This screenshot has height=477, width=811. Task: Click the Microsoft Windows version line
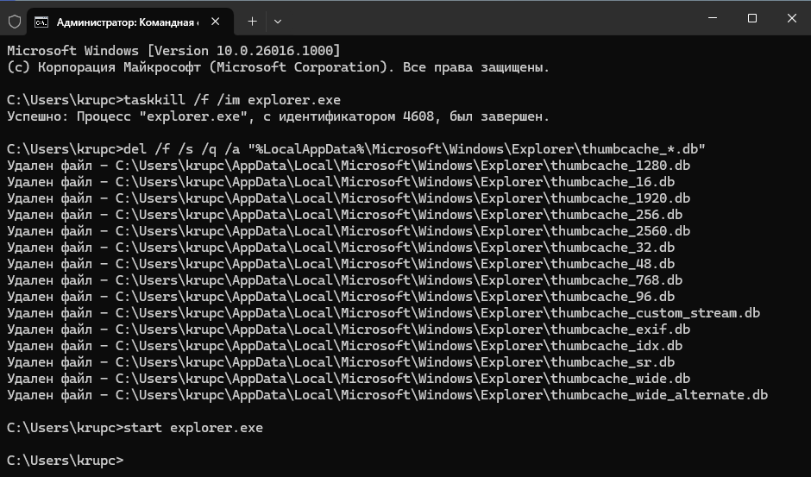(x=173, y=51)
